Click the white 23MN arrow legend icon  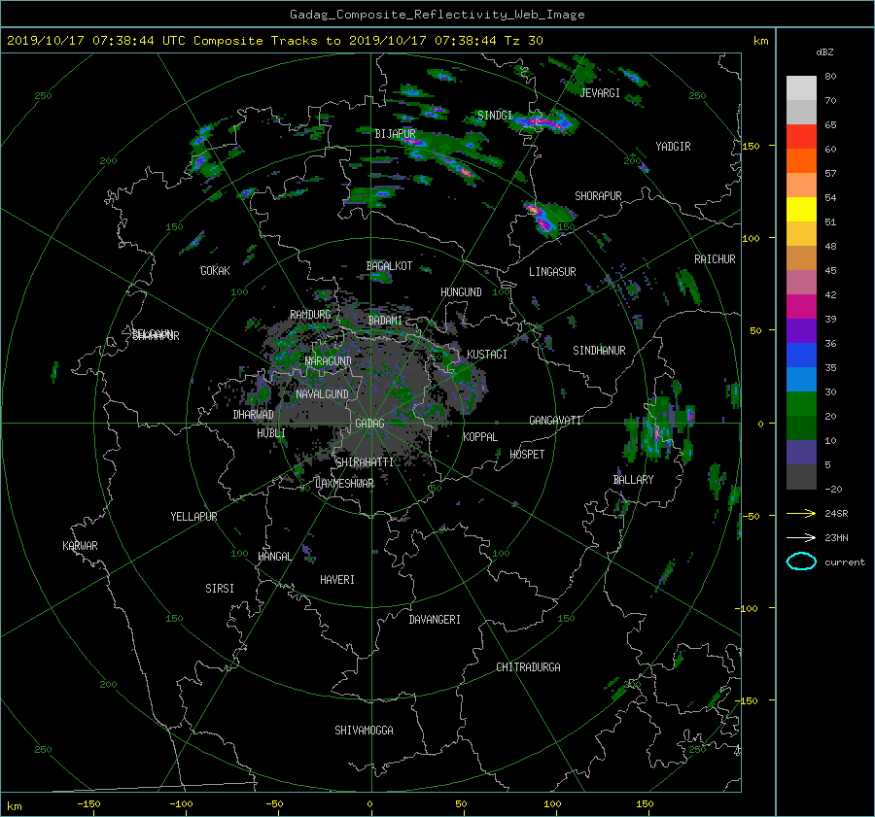[x=801, y=537]
